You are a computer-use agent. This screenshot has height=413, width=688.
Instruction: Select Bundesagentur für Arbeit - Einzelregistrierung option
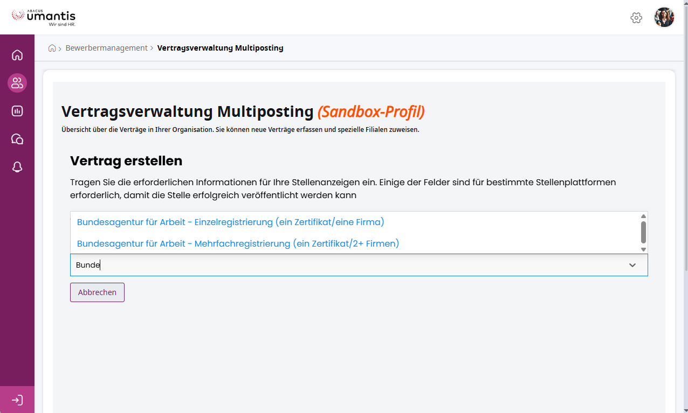[x=230, y=222]
